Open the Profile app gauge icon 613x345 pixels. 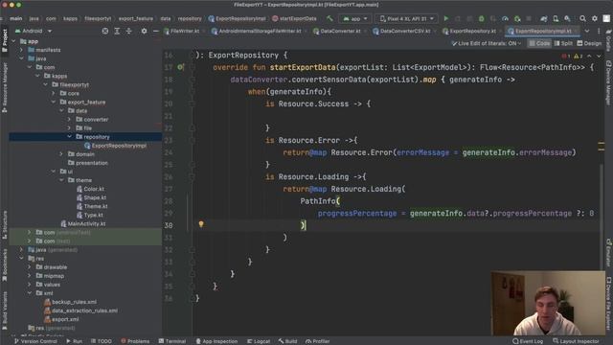(x=505, y=18)
